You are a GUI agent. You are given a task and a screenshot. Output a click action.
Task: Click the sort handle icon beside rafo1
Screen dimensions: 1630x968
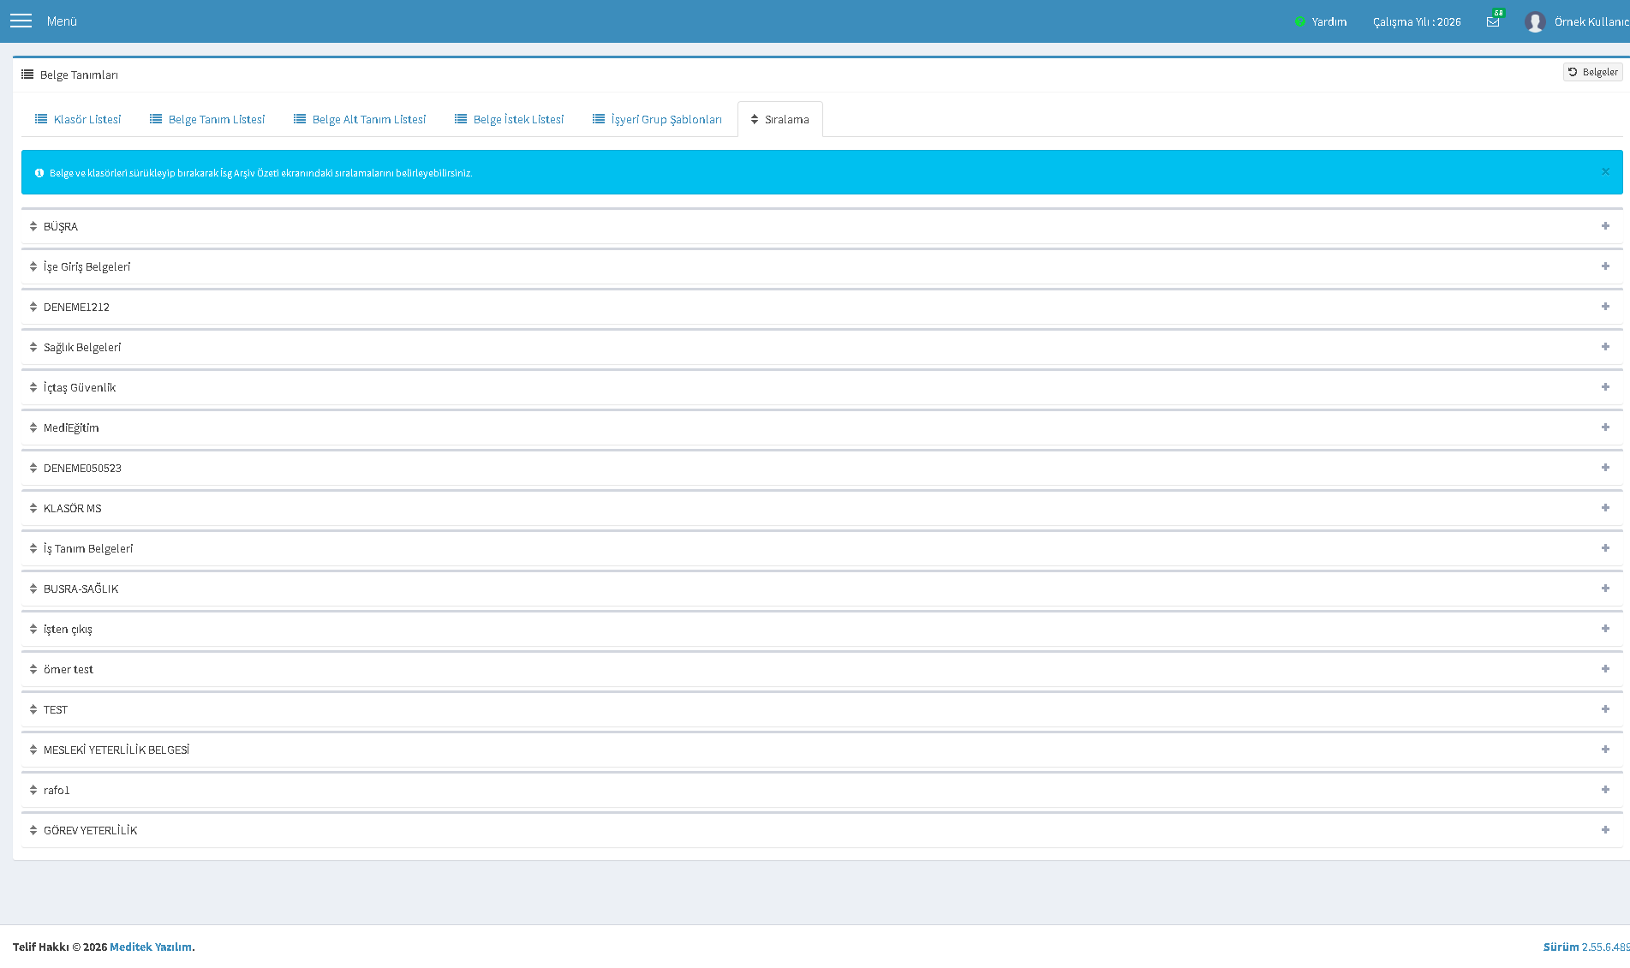33,790
